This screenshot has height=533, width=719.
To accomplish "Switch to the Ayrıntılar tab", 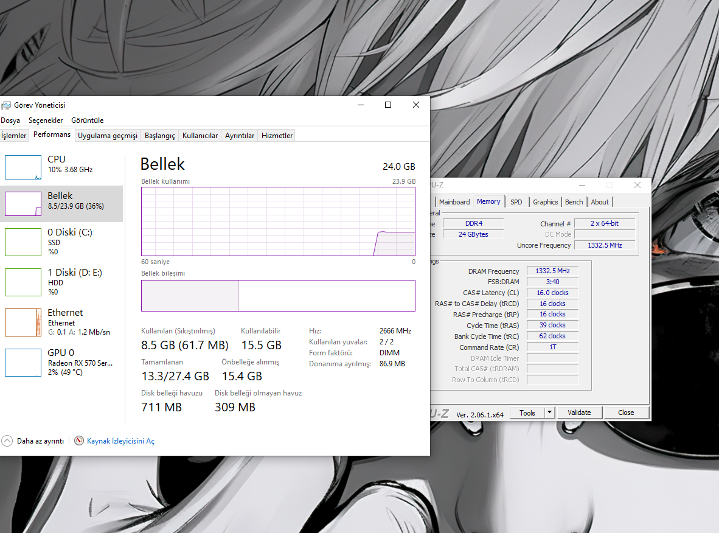I will 239,135.
